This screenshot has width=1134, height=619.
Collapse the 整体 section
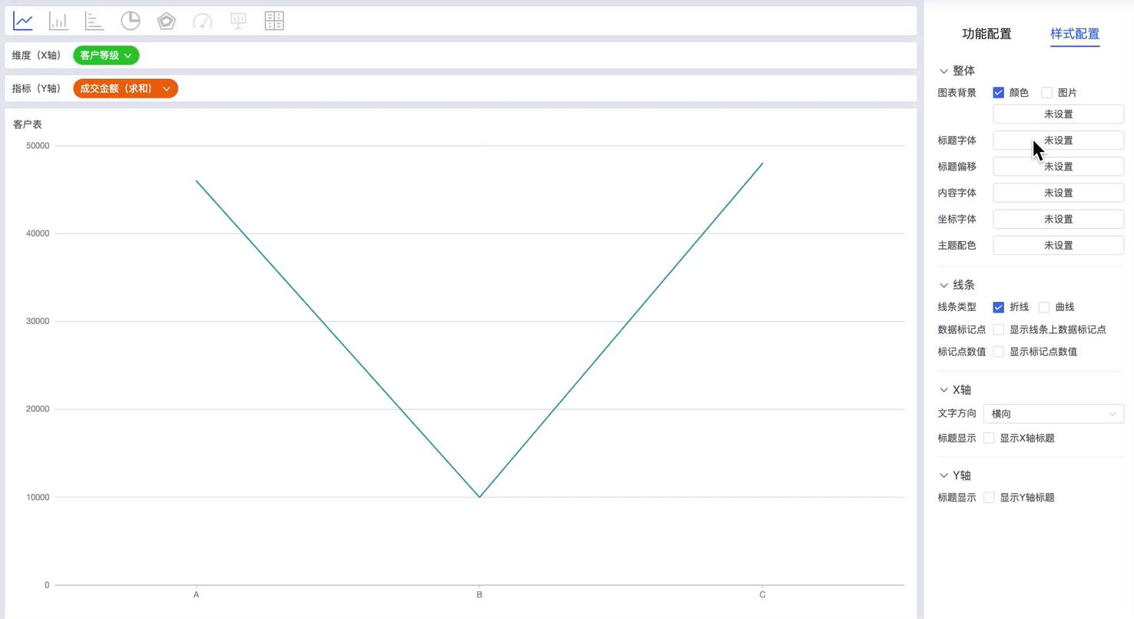pyautogui.click(x=943, y=71)
